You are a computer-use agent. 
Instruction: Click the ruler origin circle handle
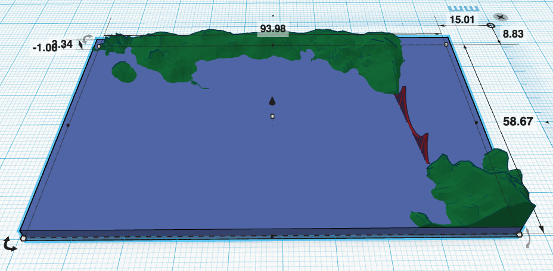490,26
